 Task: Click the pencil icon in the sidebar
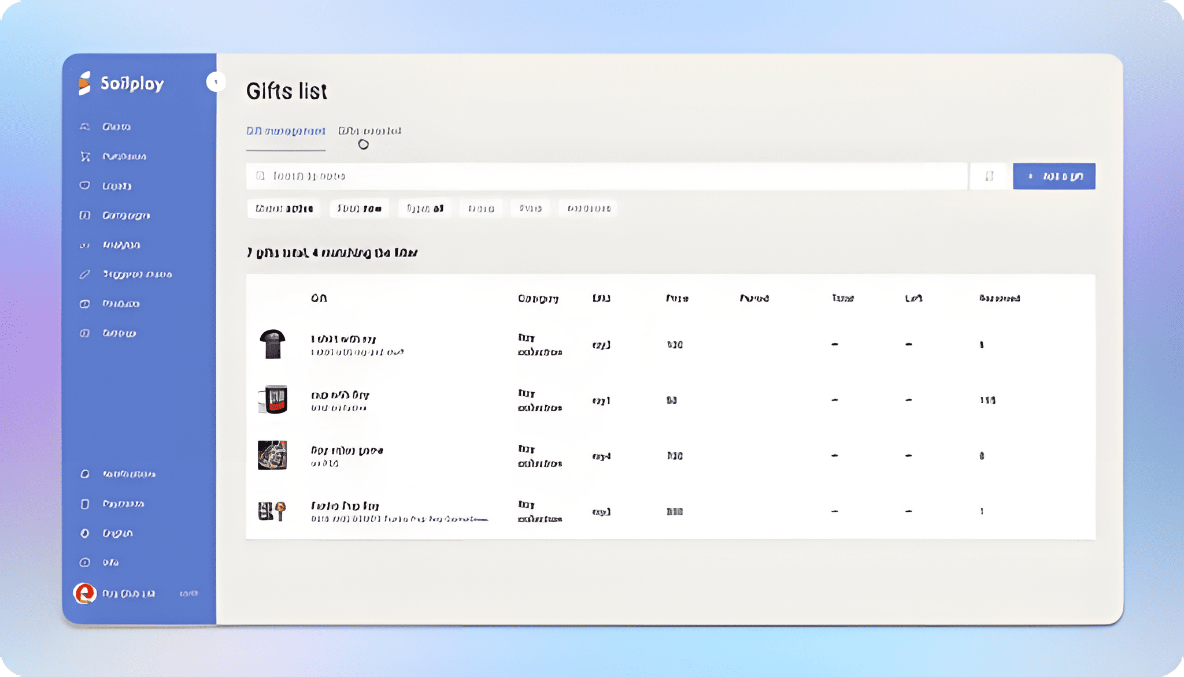tap(85, 274)
